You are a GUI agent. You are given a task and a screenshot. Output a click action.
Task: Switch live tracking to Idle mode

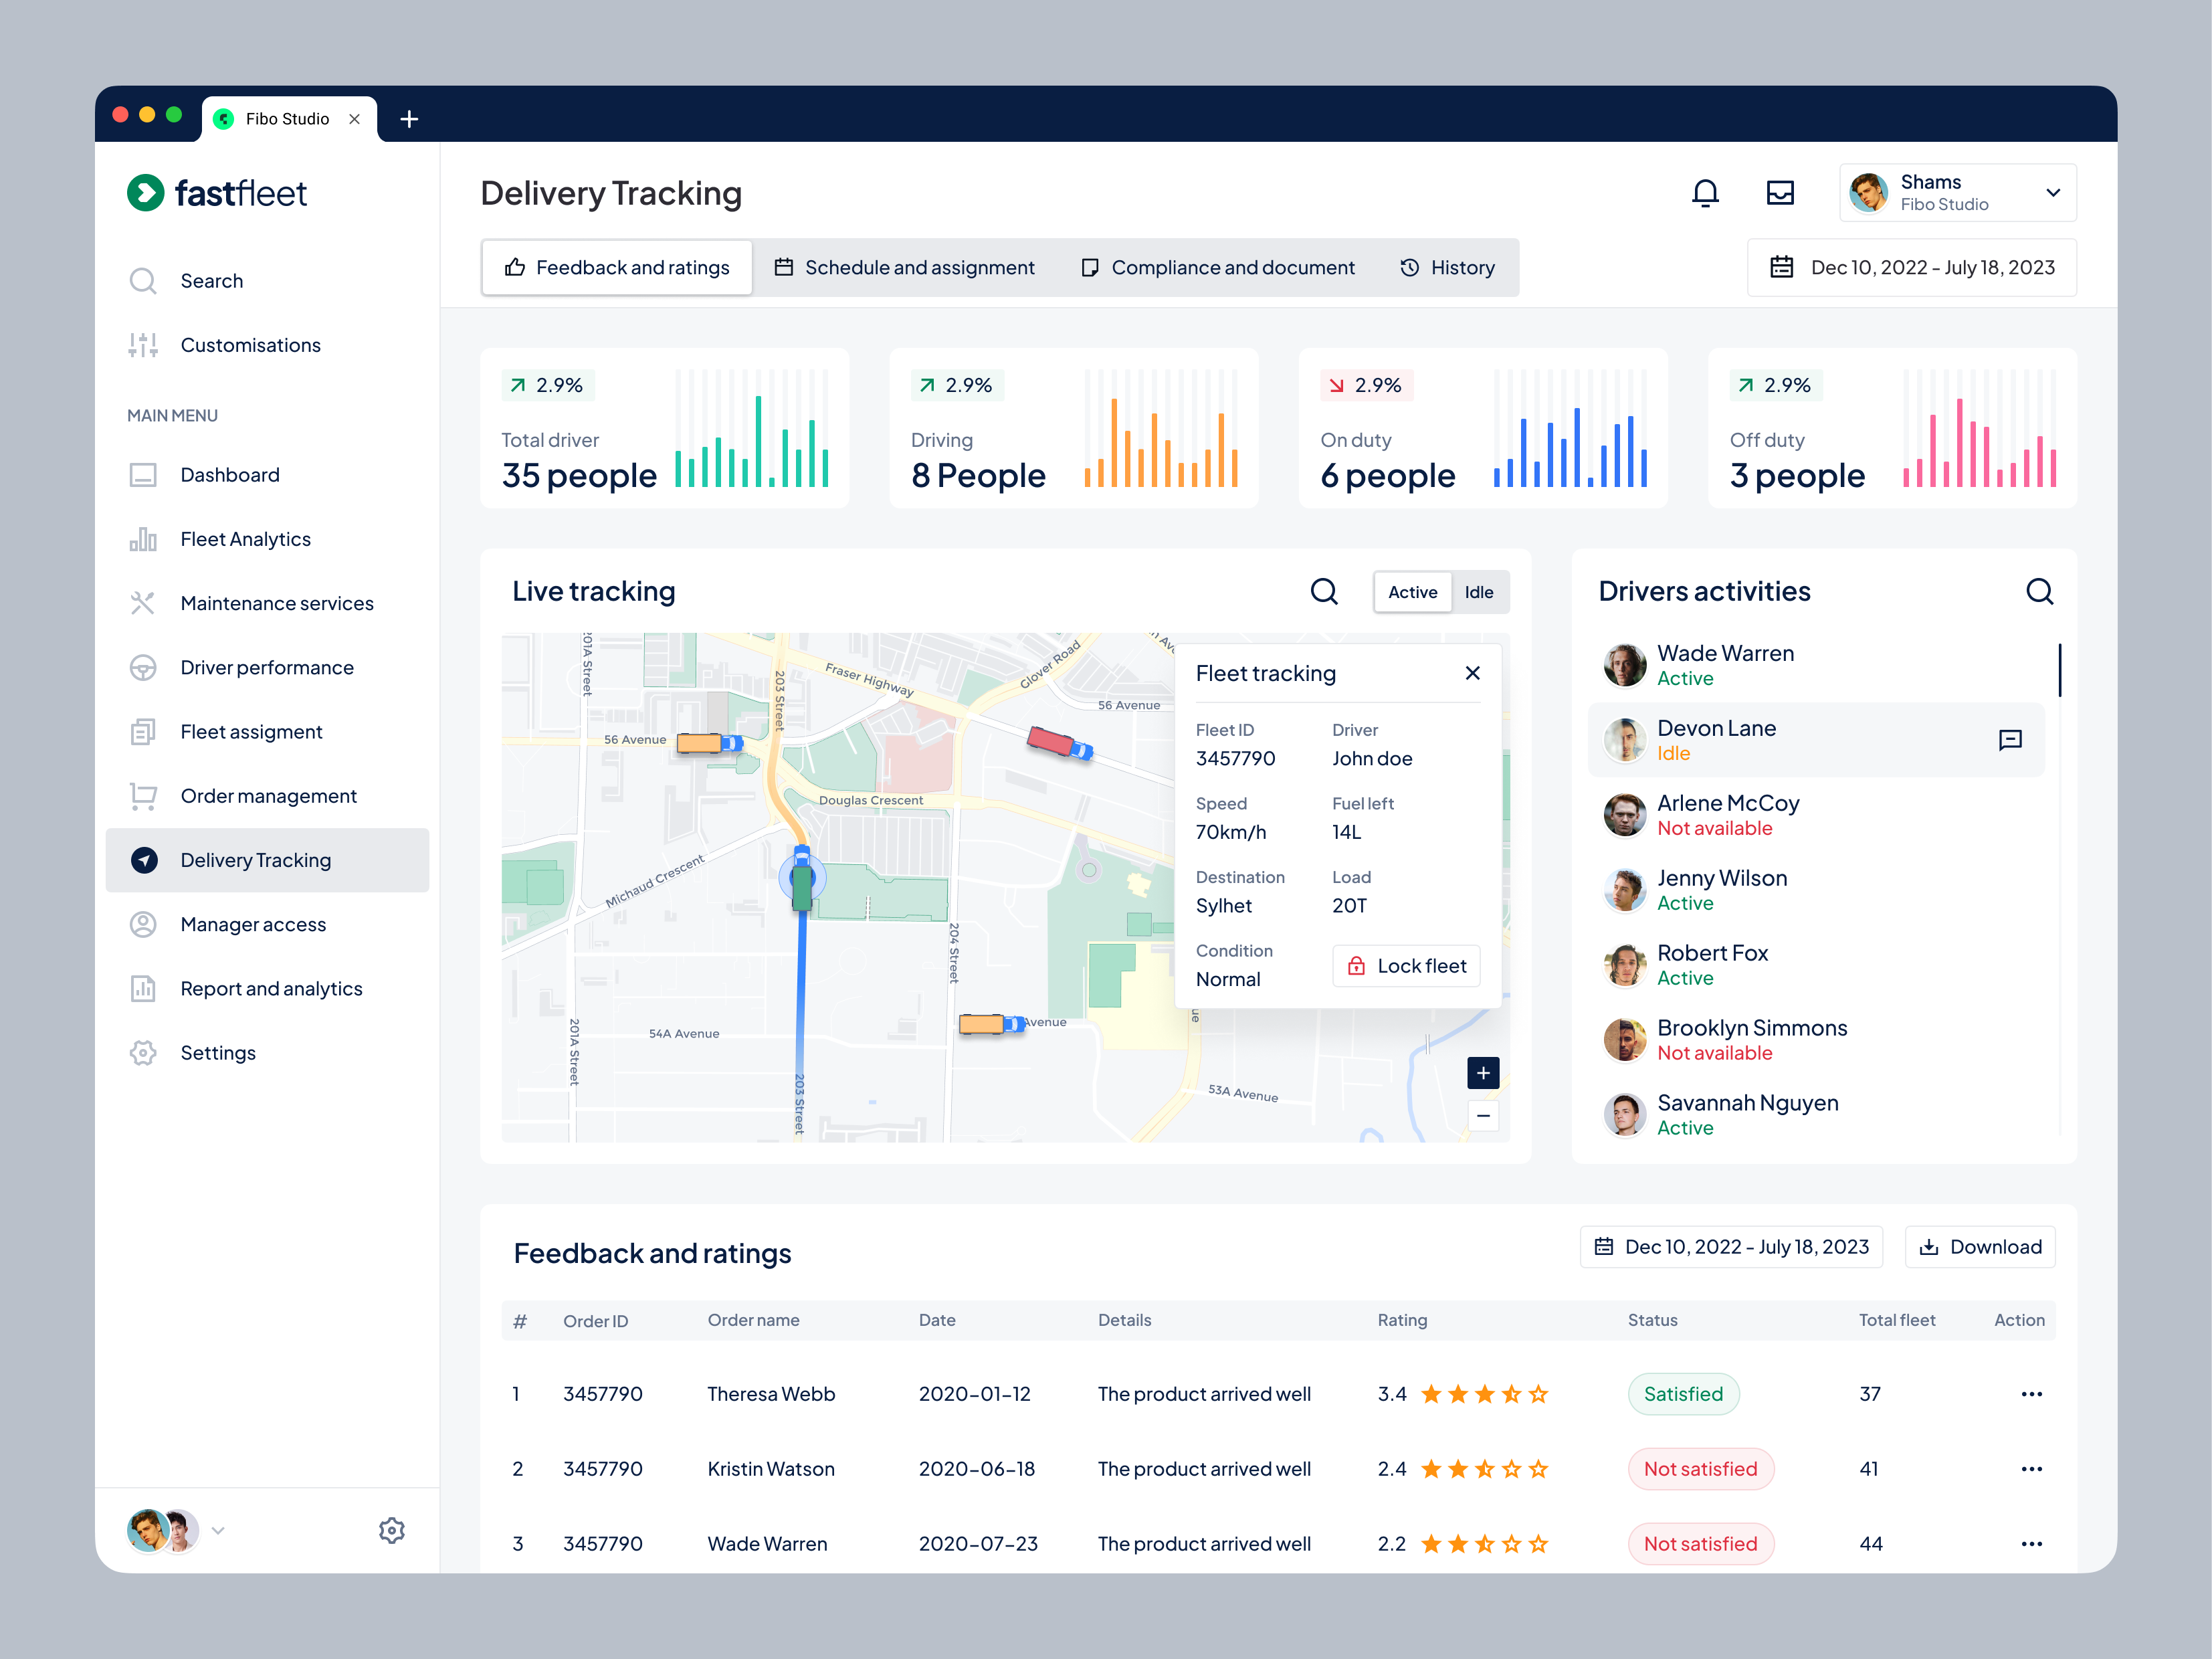coord(1479,591)
